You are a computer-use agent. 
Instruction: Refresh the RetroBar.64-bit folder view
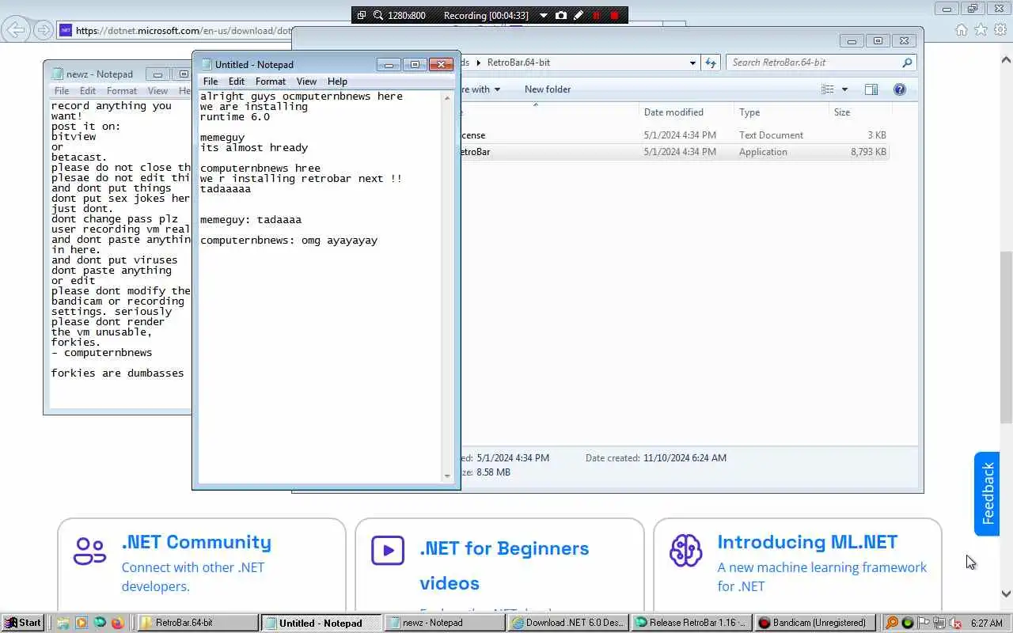pyautogui.click(x=711, y=63)
